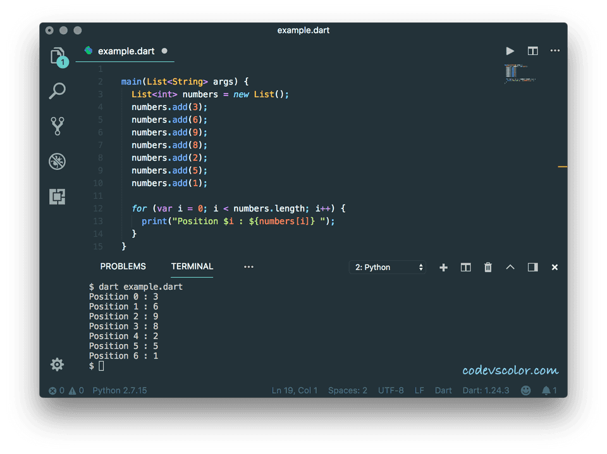Select the example.dart editor tab
Screen dimensions: 607x454
(125, 51)
